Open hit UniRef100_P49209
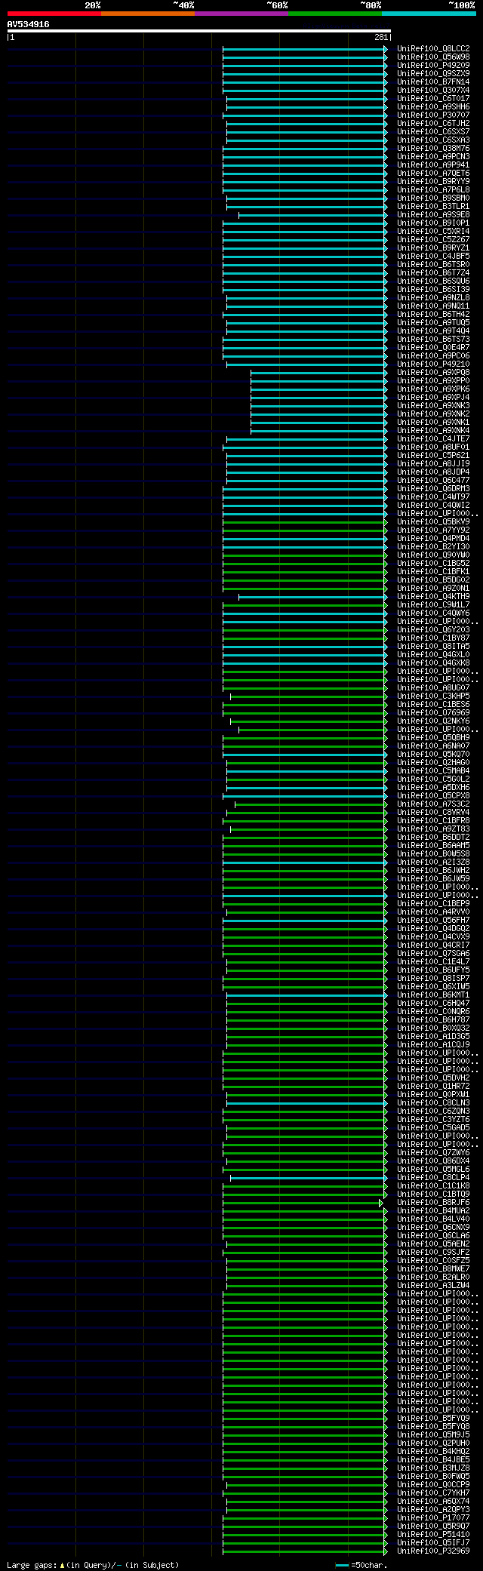The image size is (483, 1571). [x=433, y=65]
